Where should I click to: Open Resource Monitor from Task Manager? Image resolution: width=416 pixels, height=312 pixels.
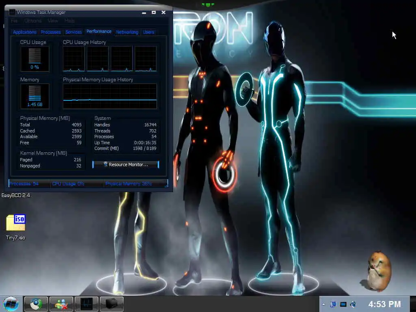[126, 165]
